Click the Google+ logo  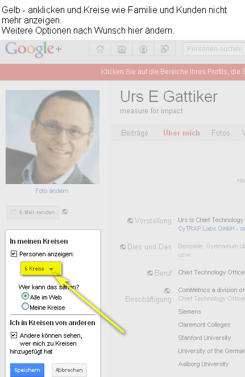pos(34,50)
